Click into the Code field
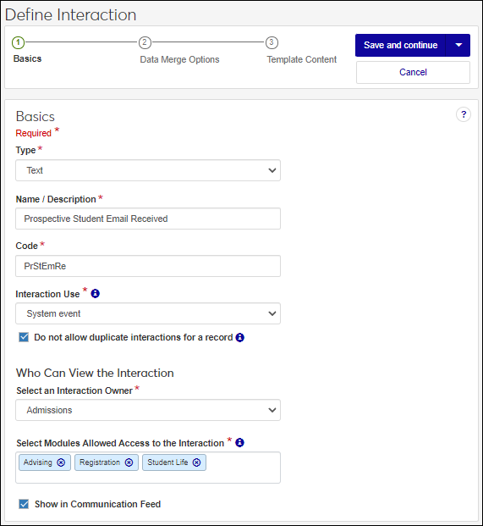483x526 pixels. [148, 266]
